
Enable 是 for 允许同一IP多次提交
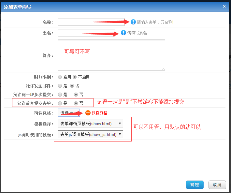click(60, 95)
